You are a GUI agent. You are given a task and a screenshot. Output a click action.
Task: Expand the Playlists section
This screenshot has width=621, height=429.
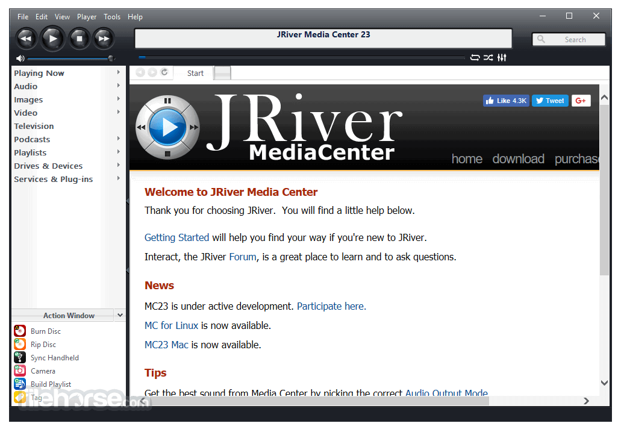[30, 152]
